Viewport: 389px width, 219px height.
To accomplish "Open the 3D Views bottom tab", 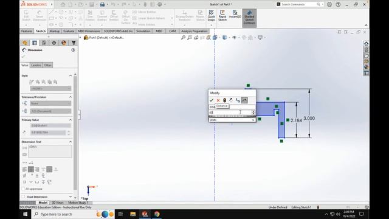I will (x=58, y=203).
